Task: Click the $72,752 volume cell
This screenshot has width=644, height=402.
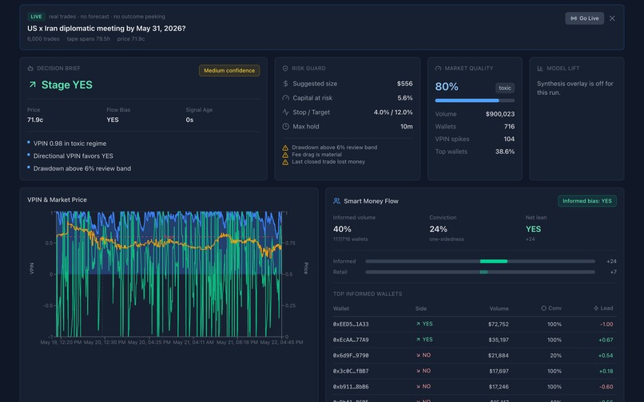Action: point(499,324)
